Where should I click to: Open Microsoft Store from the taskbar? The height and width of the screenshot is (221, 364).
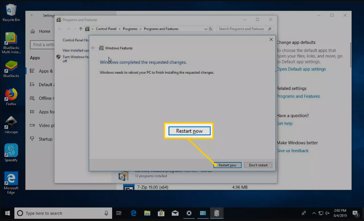pyautogui.click(x=161, y=213)
